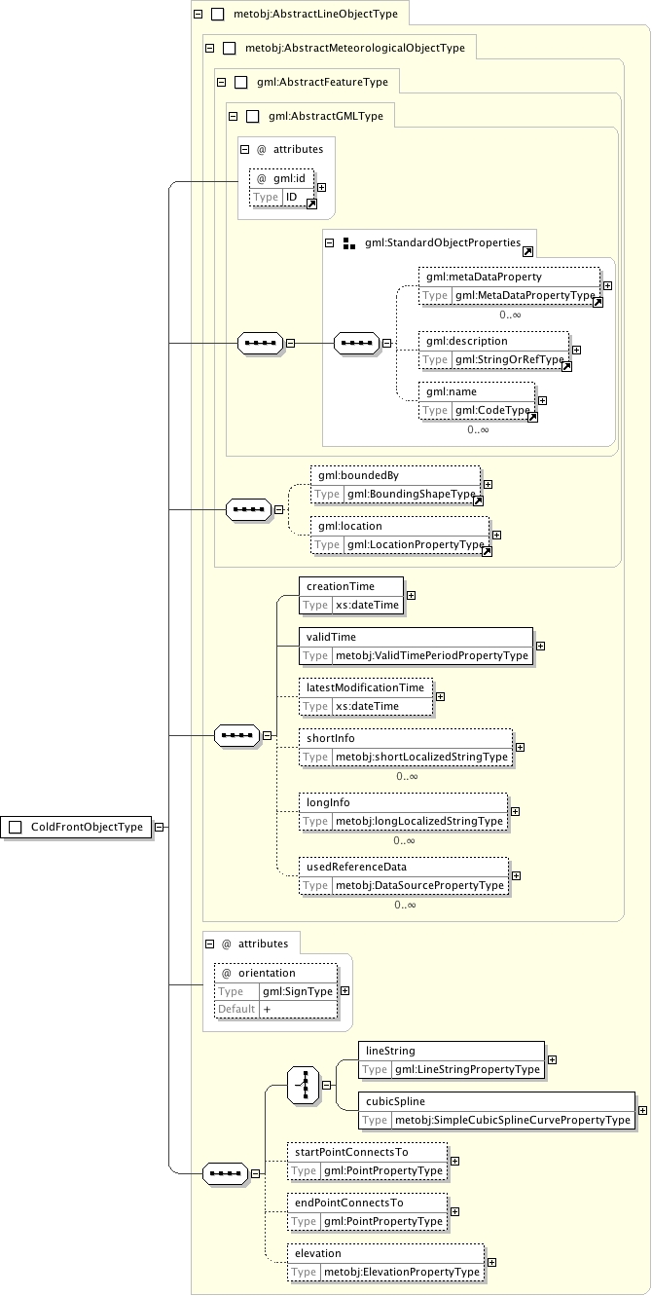Follow gml:BoundingShapeType link arrow

pos(478,500)
